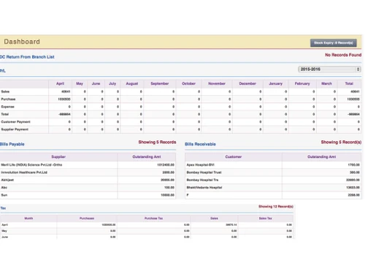Click the February column header

point(302,83)
